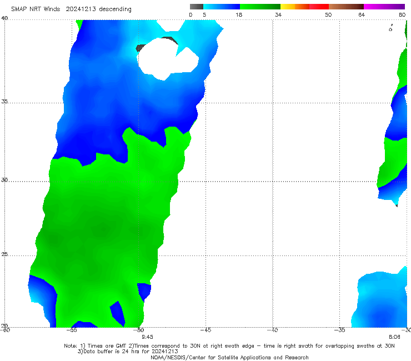Select the brown 50-64 colorbar segment
Viewport: 411px width, 361px height.
tap(346, 7)
